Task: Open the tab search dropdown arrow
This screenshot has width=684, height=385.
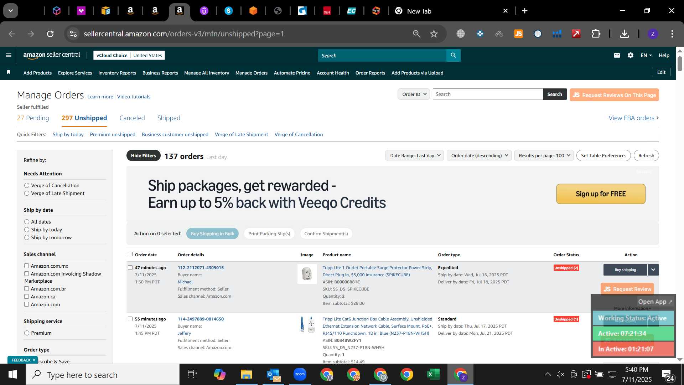Action: click(11, 11)
